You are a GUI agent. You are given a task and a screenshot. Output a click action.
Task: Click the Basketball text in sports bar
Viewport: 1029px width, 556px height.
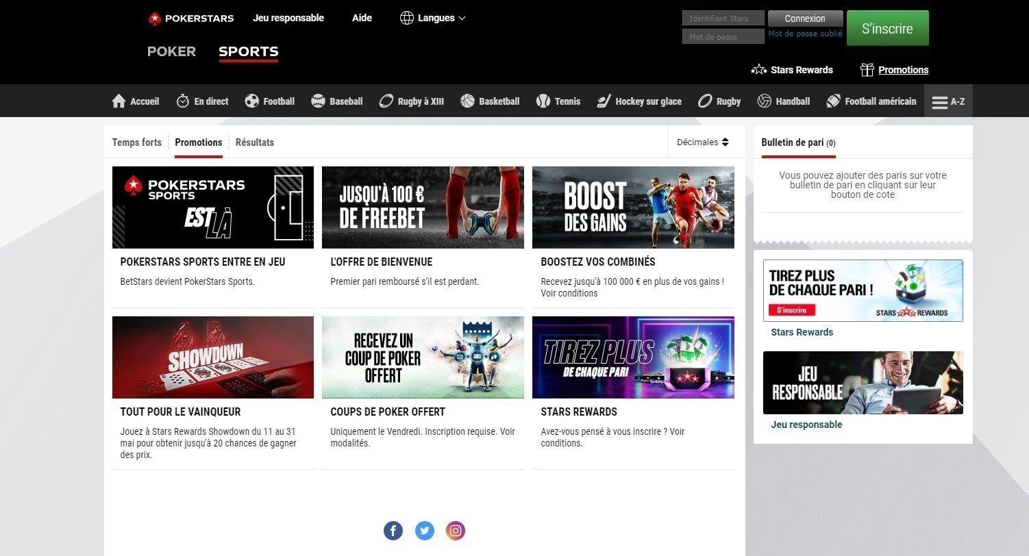click(x=499, y=101)
